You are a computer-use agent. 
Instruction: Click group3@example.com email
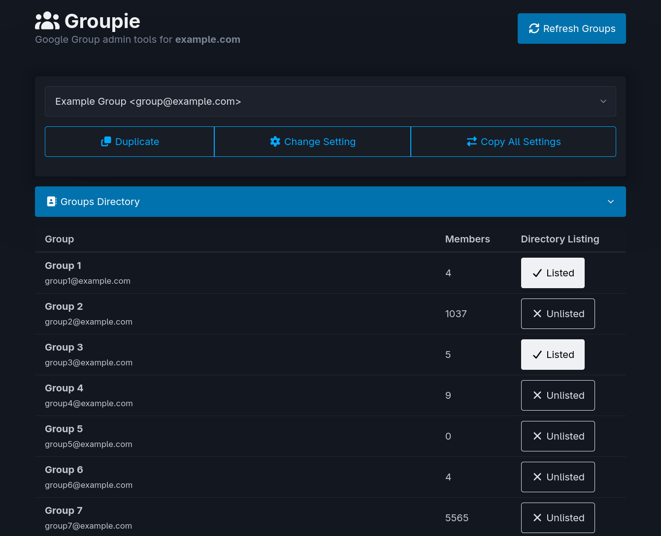pos(89,362)
